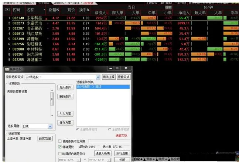Select stock row 002080 中材科技
The width and height of the screenshot is (239, 163).
click(121, 49)
